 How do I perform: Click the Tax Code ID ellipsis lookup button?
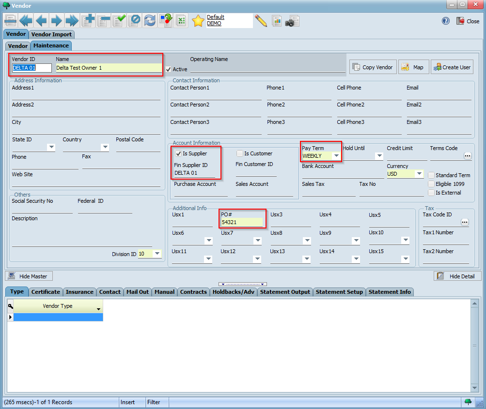(465, 222)
